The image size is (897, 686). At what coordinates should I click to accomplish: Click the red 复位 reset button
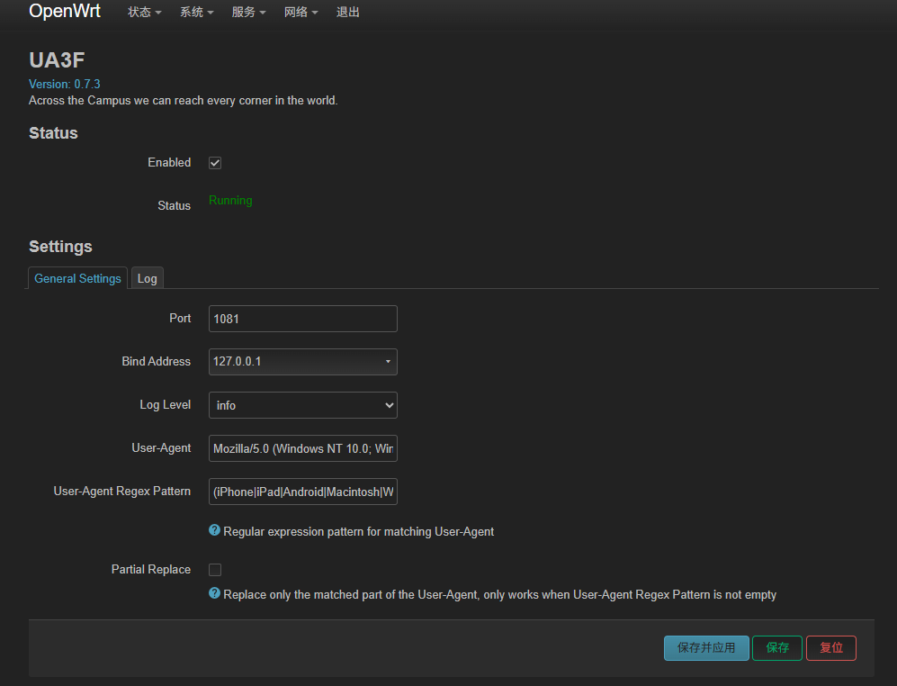click(x=830, y=648)
